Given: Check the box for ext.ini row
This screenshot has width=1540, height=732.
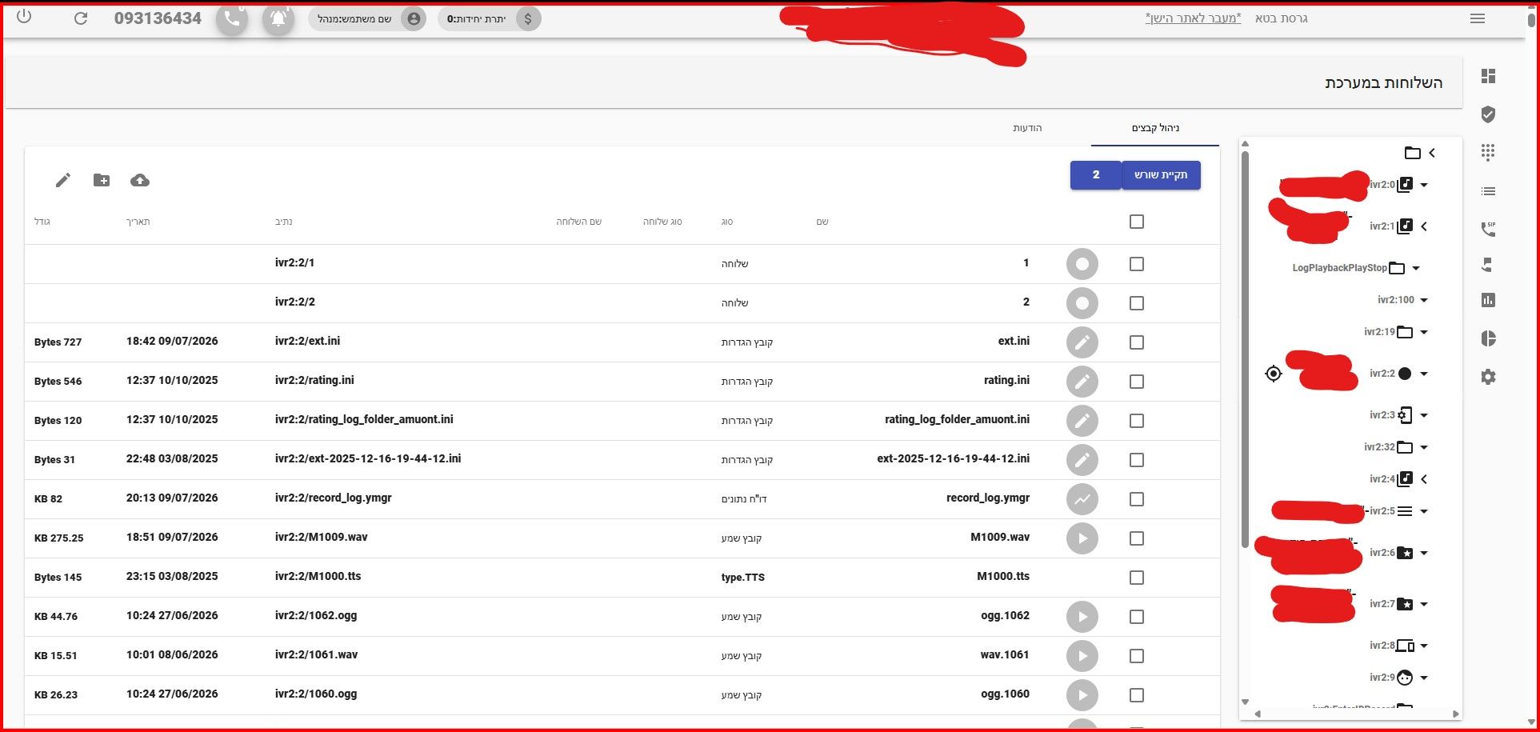Looking at the screenshot, I should (x=1137, y=342).
